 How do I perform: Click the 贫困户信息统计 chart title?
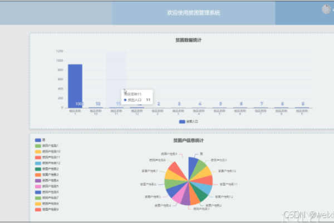(x=189, y=140)
